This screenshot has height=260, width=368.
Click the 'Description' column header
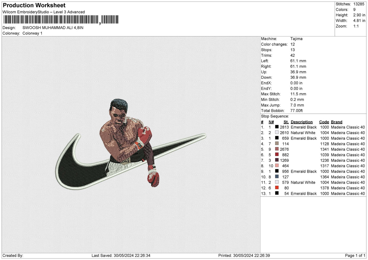coord(302,122)
